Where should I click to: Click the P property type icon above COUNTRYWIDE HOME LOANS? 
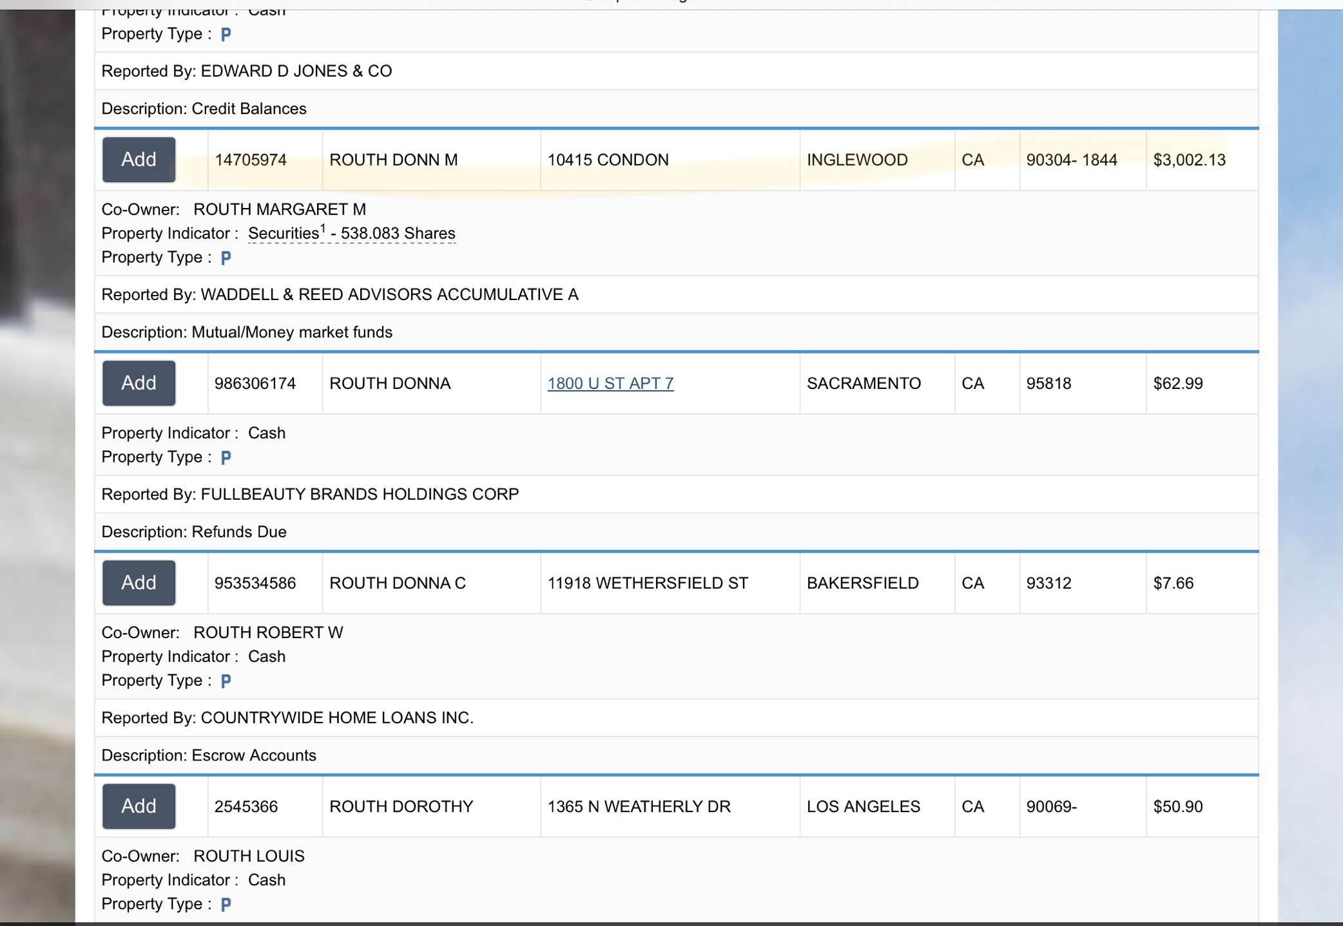[x=226, y=681]
